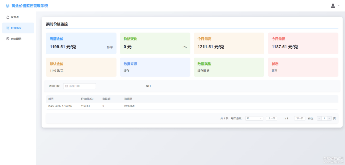Select 价格监控 in the sidebar menu

16,28
